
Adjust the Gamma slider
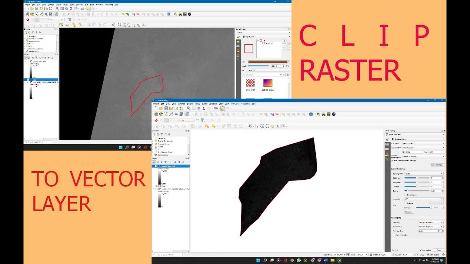(417, 191)
